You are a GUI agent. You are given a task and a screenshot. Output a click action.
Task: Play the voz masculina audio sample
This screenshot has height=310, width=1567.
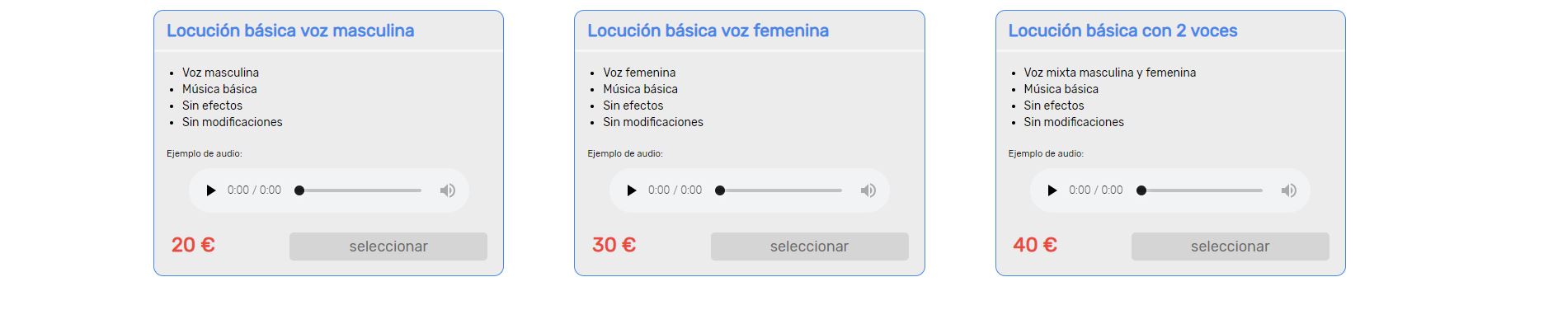coord(210,190)
